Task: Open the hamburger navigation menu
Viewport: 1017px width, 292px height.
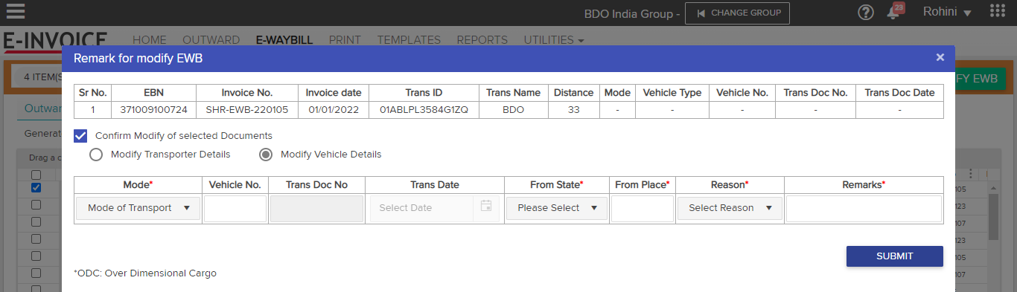Action: (x=15, y=12)
